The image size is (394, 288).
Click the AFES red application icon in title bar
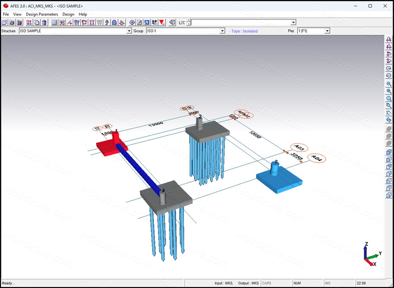click(x=5, y=6)
